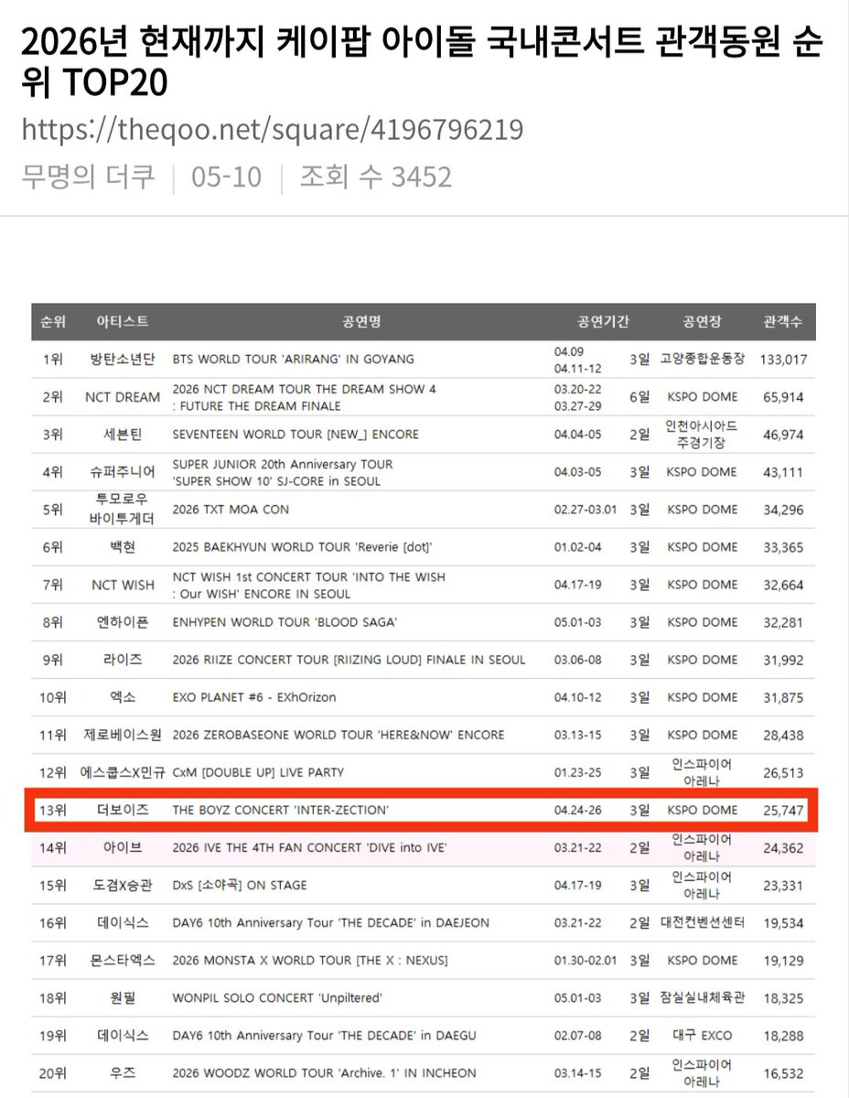Select SEVENTEEN WORLD TOUR [NEW_] ENCORE
This screenshot has width=849, height=1098.
pos(296,435)
